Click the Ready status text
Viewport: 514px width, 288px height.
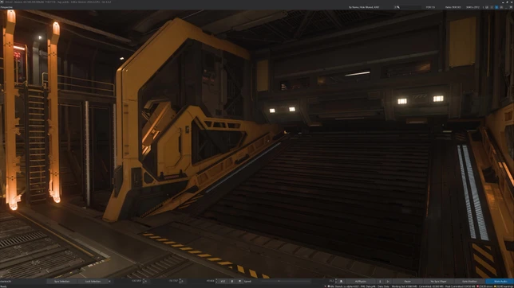point(3,286)
